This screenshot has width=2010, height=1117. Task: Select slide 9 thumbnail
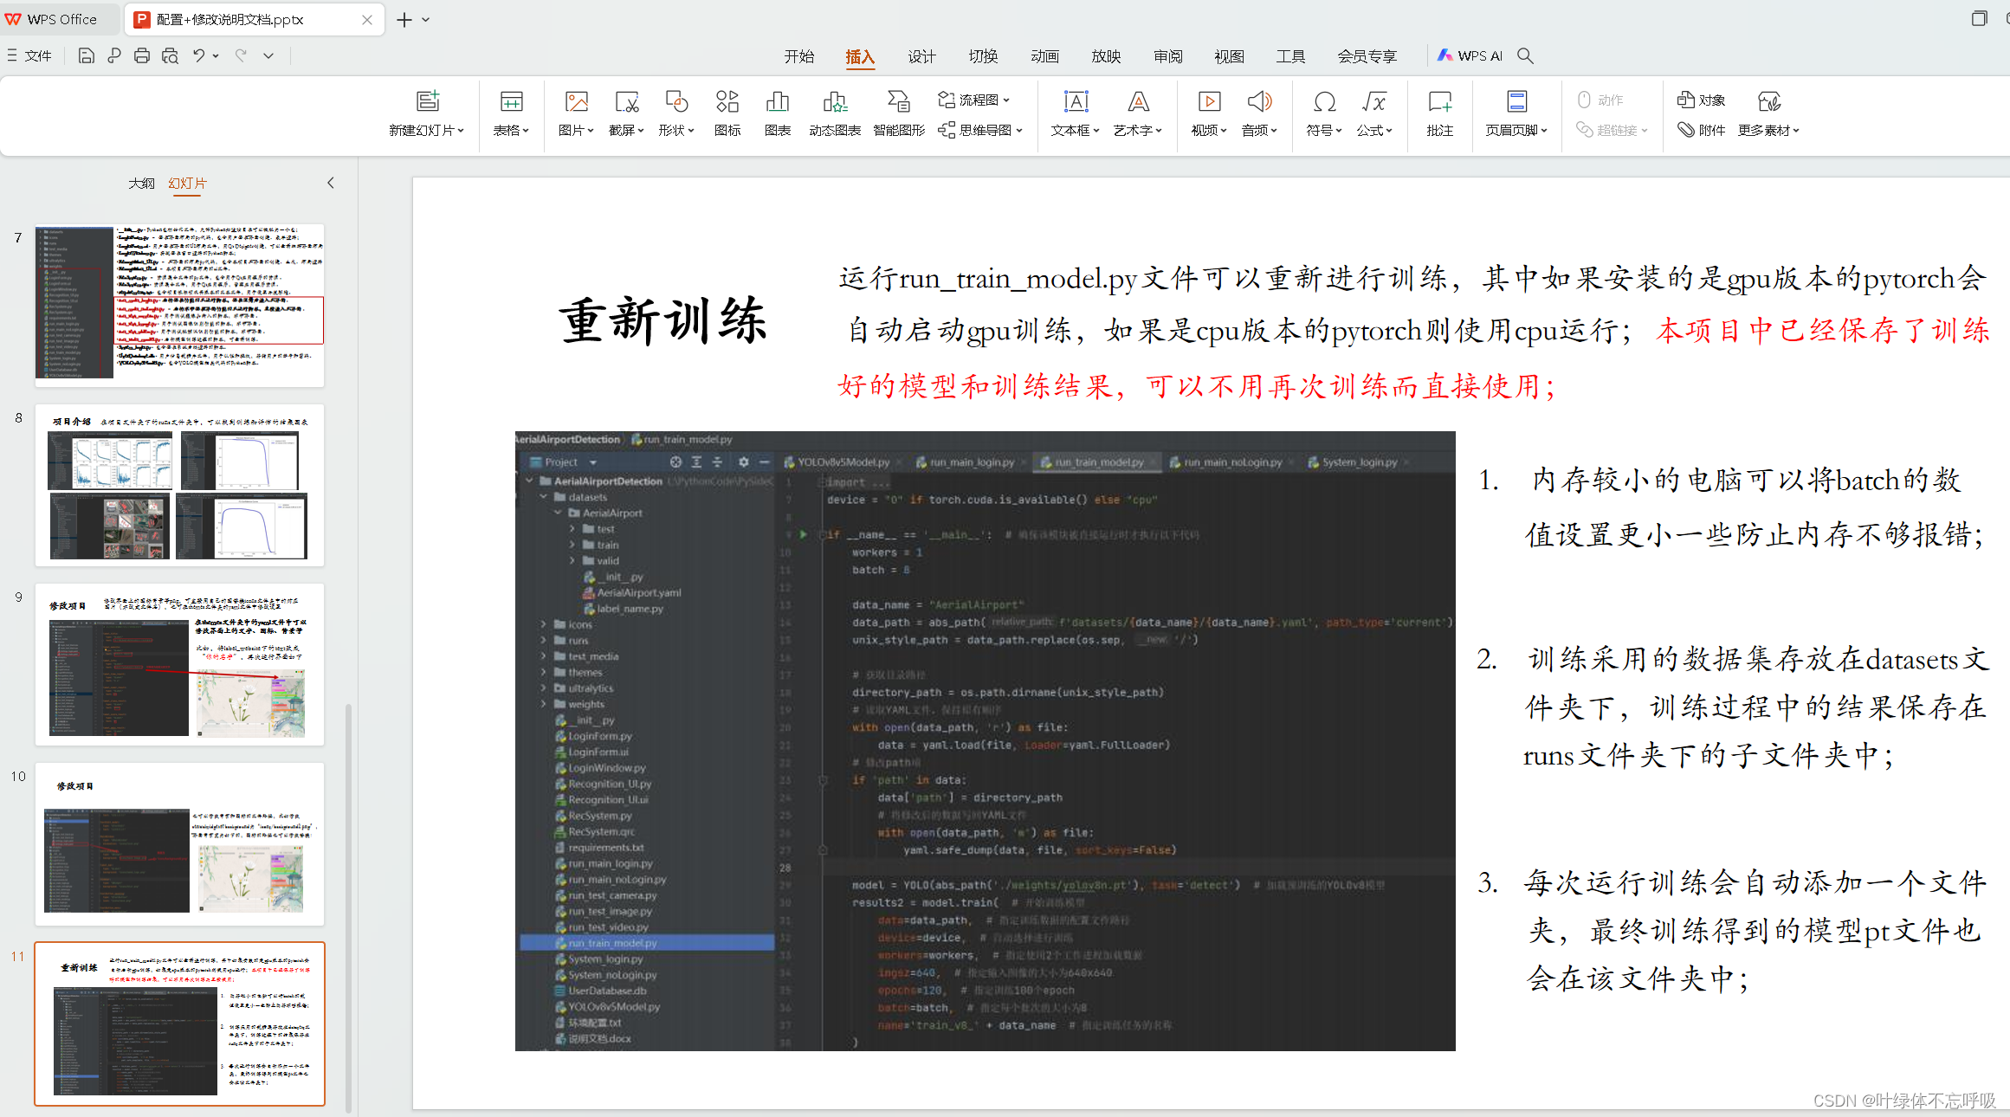tap(179, 664)
